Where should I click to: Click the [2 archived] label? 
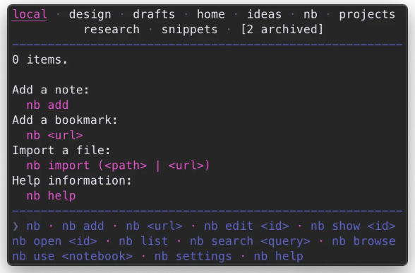[x=282, y=29]
